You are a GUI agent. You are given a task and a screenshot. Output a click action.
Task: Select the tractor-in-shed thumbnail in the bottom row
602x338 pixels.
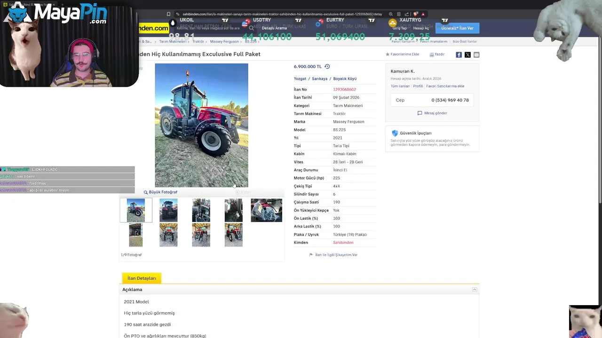pyautogui.click(x=135, y=235)
